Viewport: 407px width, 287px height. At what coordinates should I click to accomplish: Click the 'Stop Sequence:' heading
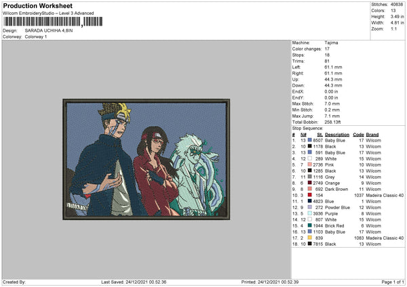pos(307,129)
